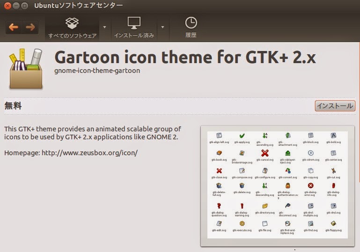
Task: Select the Gartoon icon theme title text
Action: 185,58
